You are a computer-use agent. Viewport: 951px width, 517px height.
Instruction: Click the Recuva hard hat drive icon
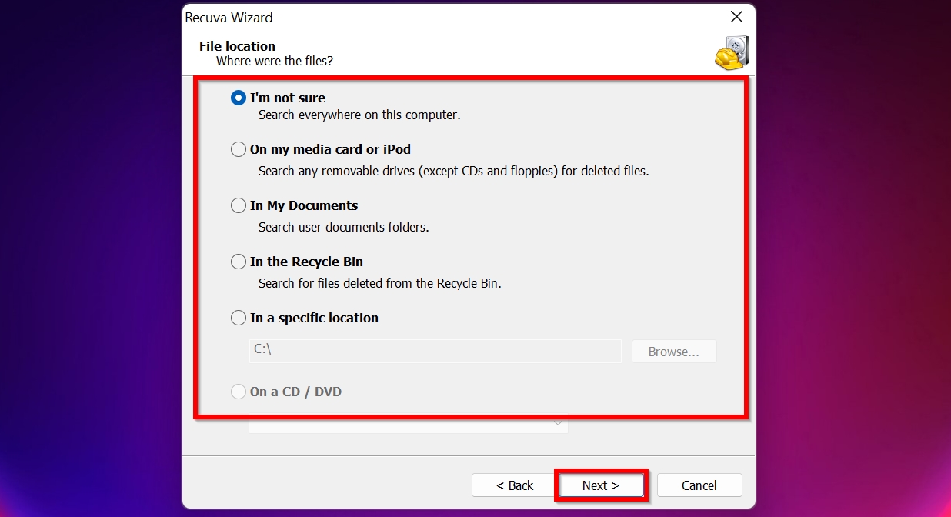tap(731, 53)
